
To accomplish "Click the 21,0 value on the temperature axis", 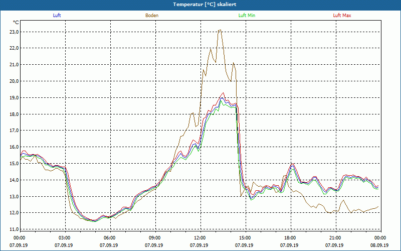I will (14, 65).
